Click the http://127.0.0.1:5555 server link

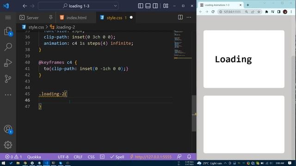point(151,157)
